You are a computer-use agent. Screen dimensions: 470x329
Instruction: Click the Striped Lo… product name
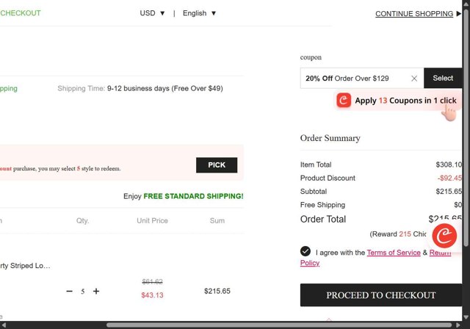tap(25, 266)
